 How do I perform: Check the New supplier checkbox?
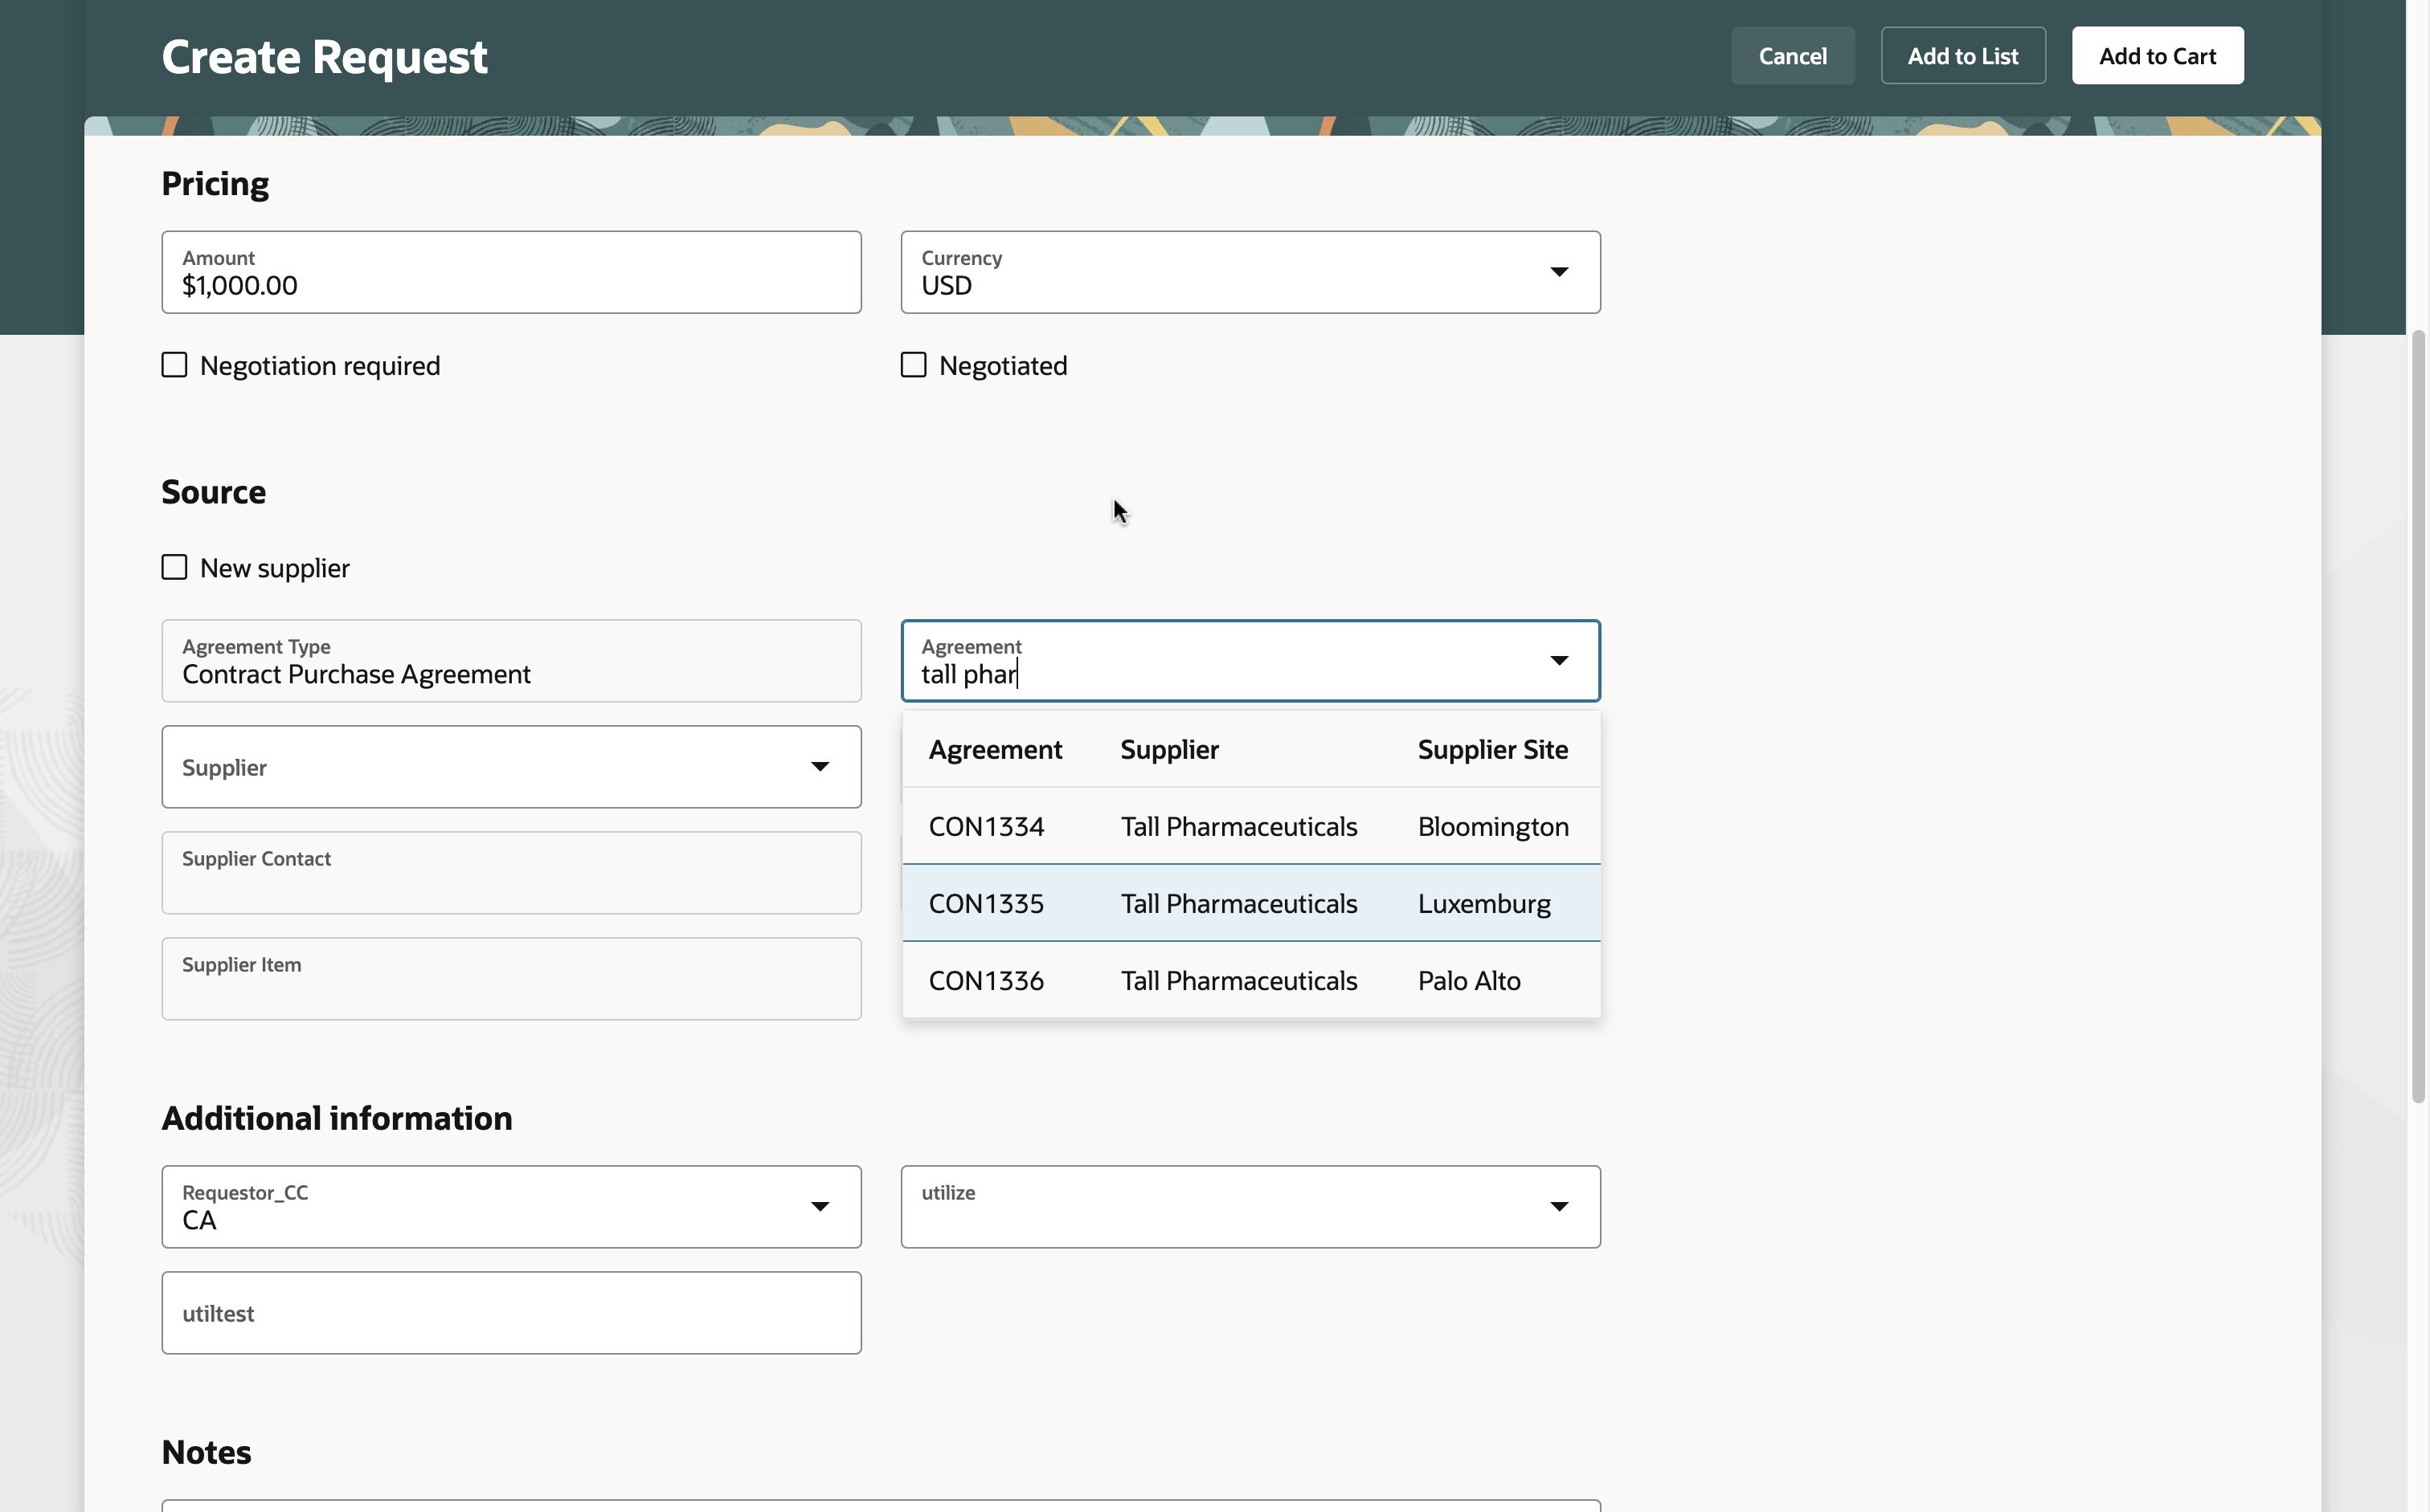(174, 567)
